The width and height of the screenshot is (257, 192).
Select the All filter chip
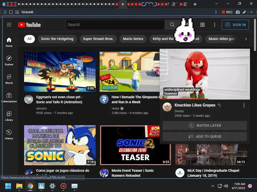30,39
